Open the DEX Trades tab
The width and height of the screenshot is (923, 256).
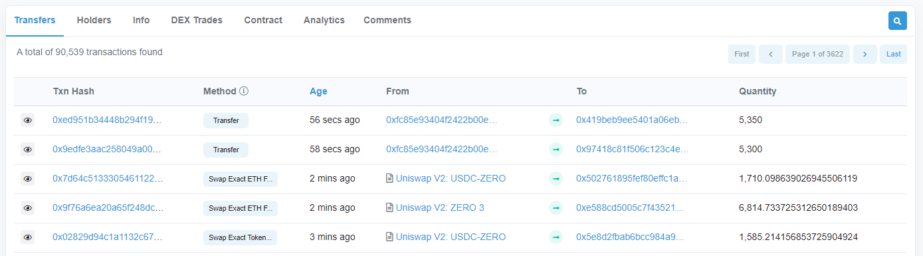coord(197,20)
